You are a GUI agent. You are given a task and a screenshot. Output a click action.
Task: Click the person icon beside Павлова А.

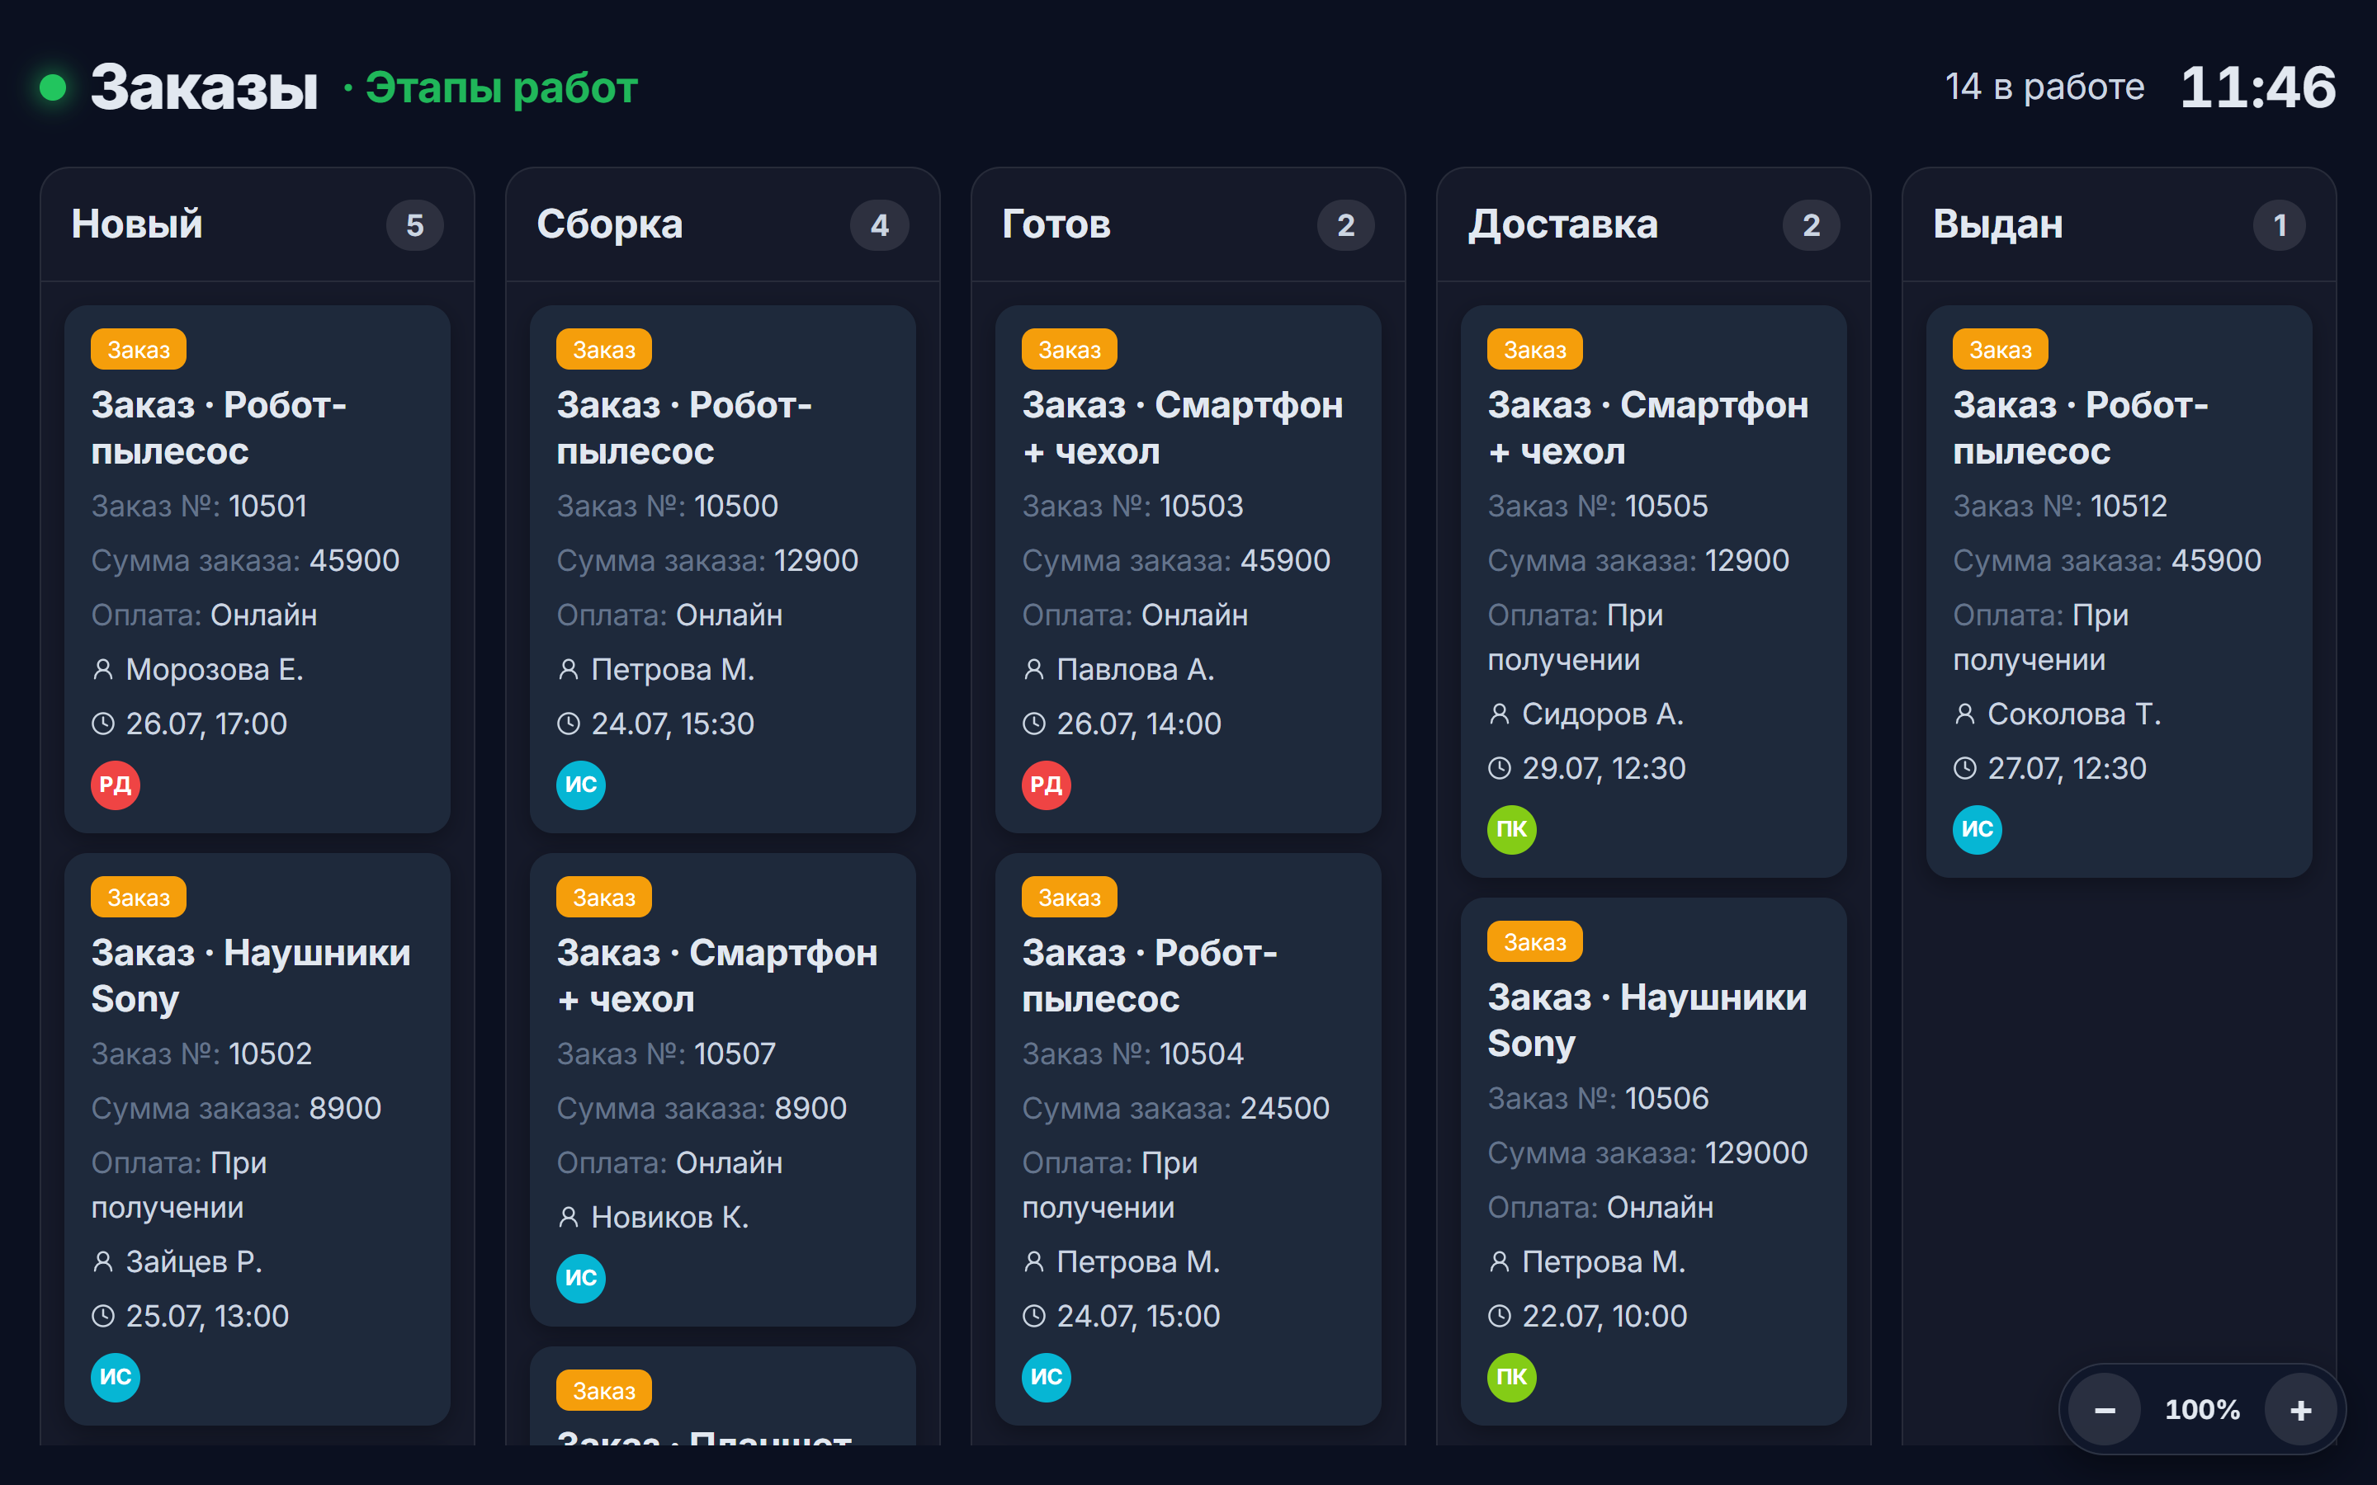[x=1034, y=670]
